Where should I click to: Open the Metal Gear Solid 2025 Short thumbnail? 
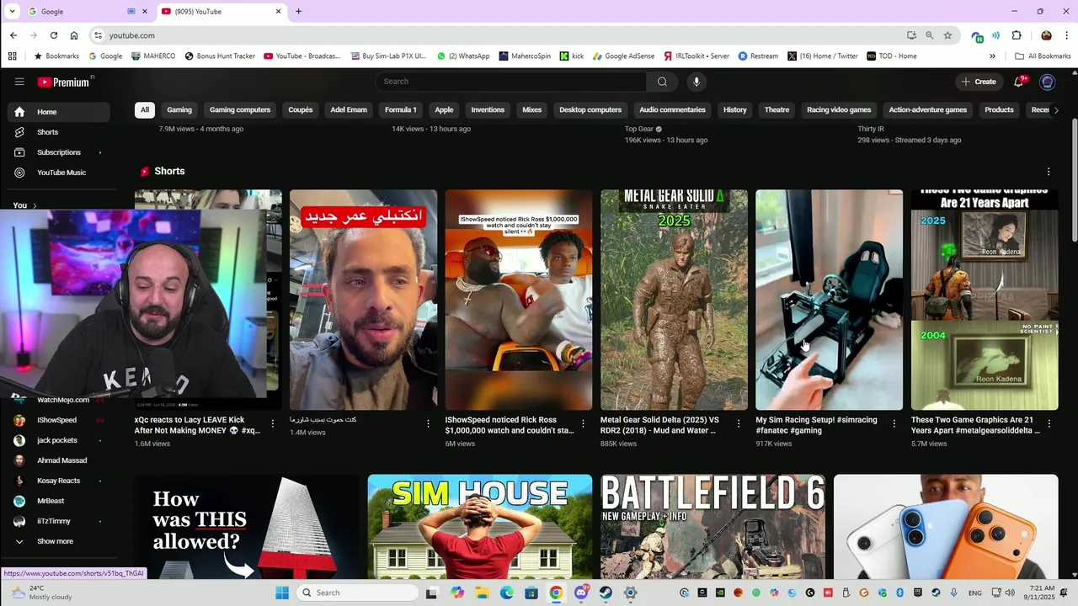pyautogui.click(x=674, y=300)
